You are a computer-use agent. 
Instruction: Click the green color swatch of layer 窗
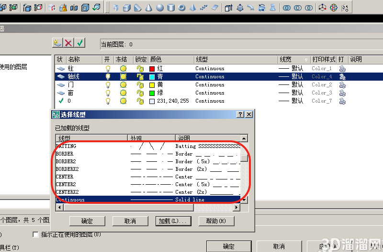click(x=152, y=93)
